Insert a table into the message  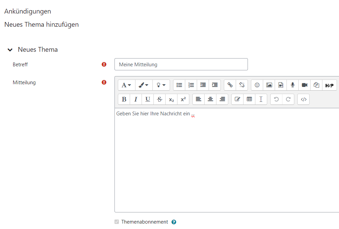click(x=249, y=99)
